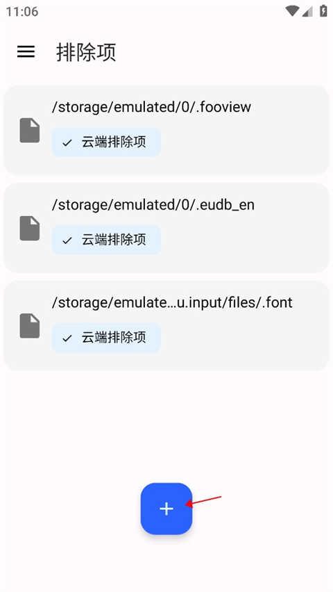Toggle 云端排除项 chip for .font
This screenshot has width=333, height=592.
(x=106, y=338)
